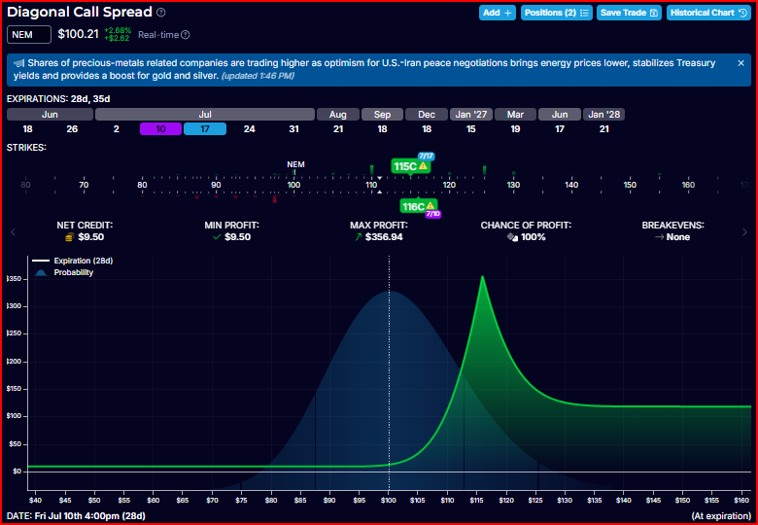
Task: Click the left arrow of the stats row
Action: coord(13,232)
